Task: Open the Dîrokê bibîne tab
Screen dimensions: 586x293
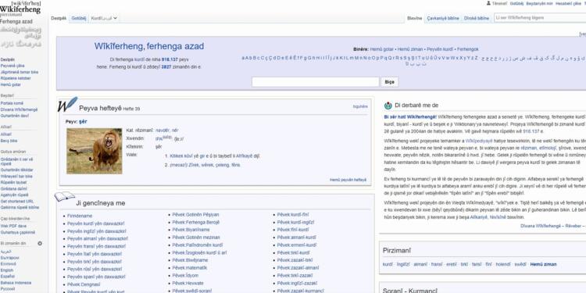Action: 476,18
